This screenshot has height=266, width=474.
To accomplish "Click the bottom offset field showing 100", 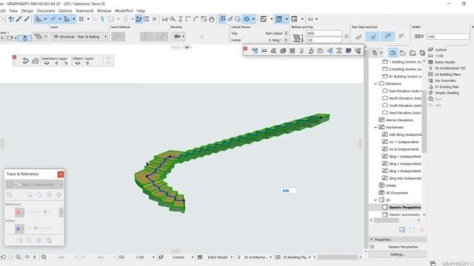I will [x=324, y=40].
